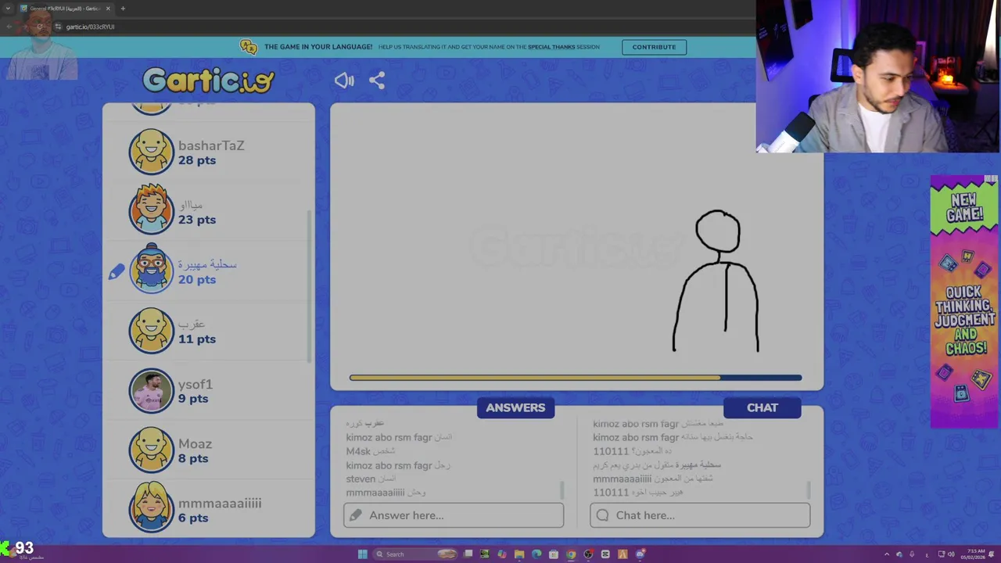The image size is (1001, 563).
Task: Click the streamer webcam overlay
Action: pyautogui.click(x=878, y=76)
